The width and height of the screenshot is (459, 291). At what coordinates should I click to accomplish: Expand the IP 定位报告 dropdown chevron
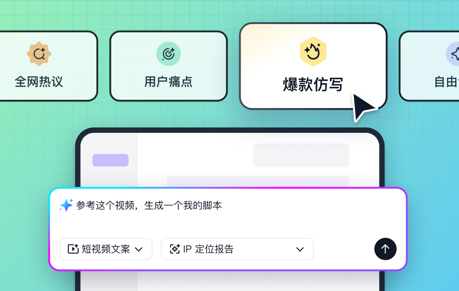pos(300,250)
